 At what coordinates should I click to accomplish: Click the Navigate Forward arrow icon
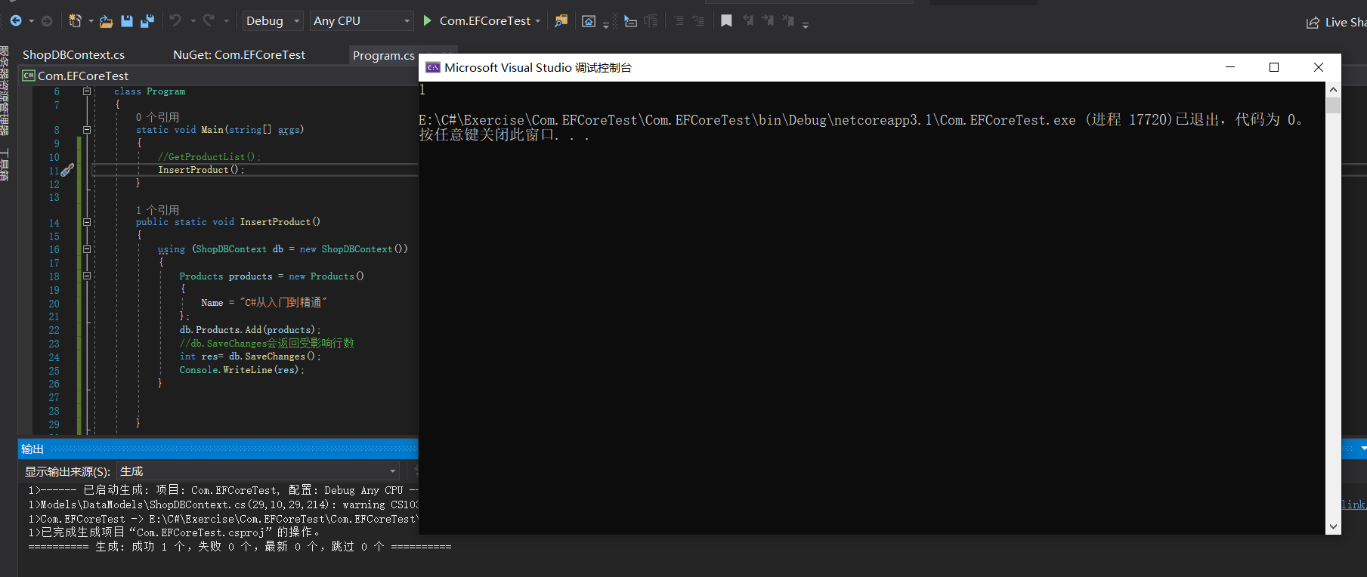tap(47, 21)
